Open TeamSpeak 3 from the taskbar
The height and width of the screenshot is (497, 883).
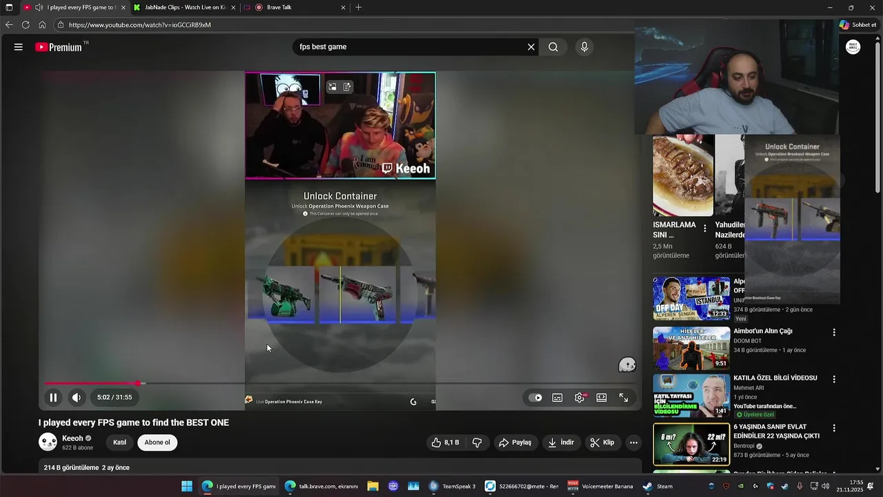(453, 486)
